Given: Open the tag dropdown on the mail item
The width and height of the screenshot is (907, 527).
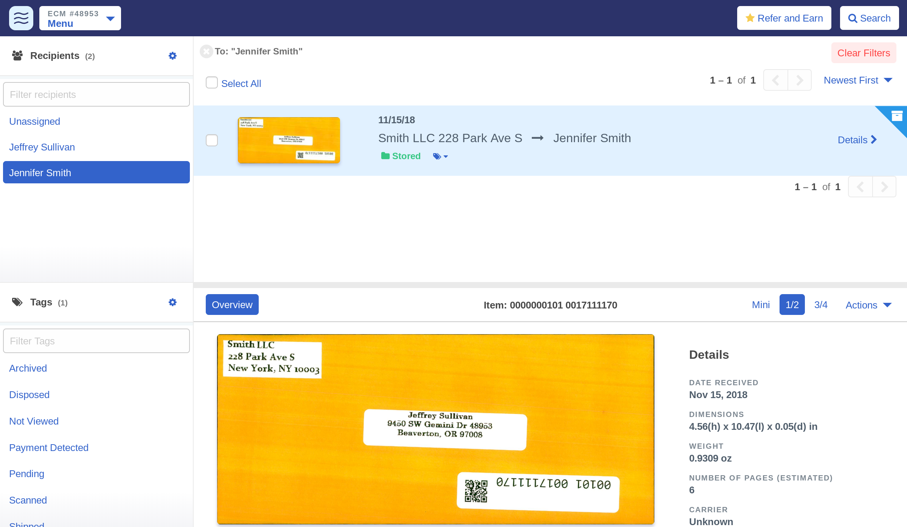Looking at the screenshot, I should click(440, 156).
